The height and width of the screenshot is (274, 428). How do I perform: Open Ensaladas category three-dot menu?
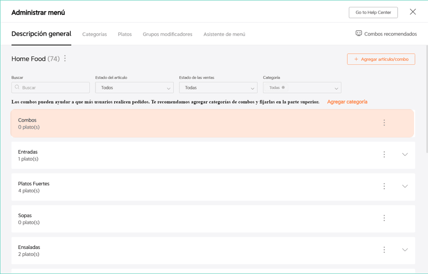pos(384,250)
